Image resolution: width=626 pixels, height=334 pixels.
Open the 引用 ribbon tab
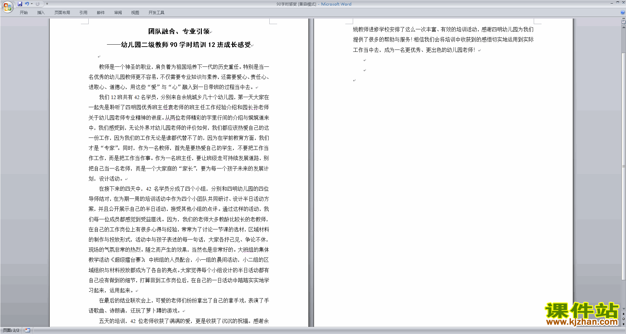point(83,13)
